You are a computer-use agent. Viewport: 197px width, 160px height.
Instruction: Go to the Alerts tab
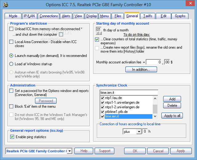(x=66, y=16)
